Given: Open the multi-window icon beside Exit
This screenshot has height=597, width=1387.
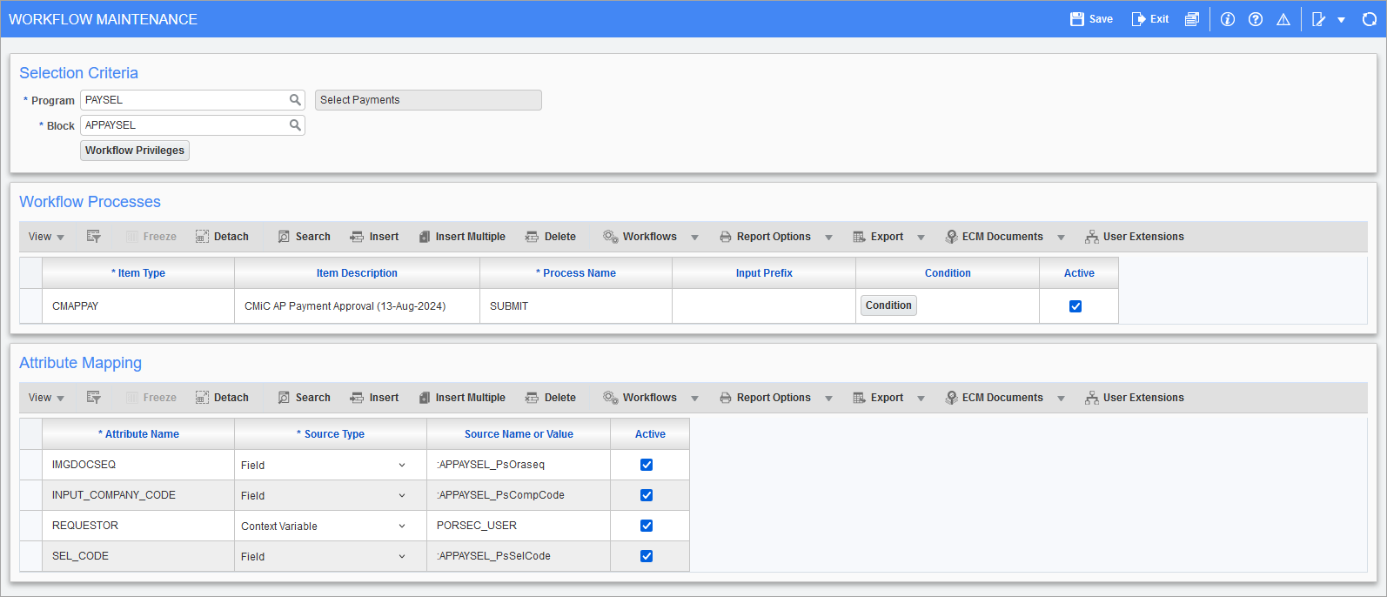Looking at the screenshot, I should pyautogui.click(x=1191, y=19).
